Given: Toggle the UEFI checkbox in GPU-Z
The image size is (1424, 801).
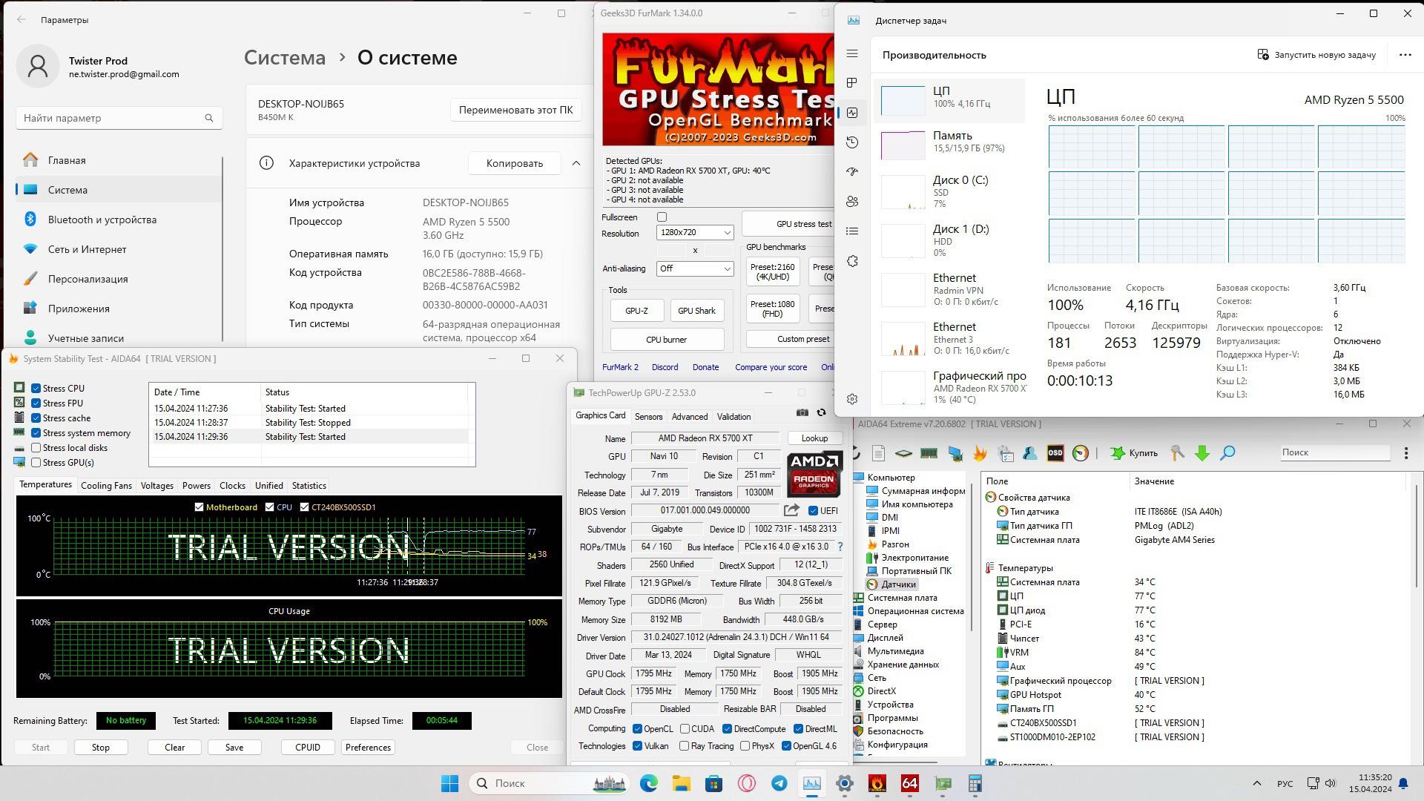Looking at the screenshot, I should tap(813, 511).
